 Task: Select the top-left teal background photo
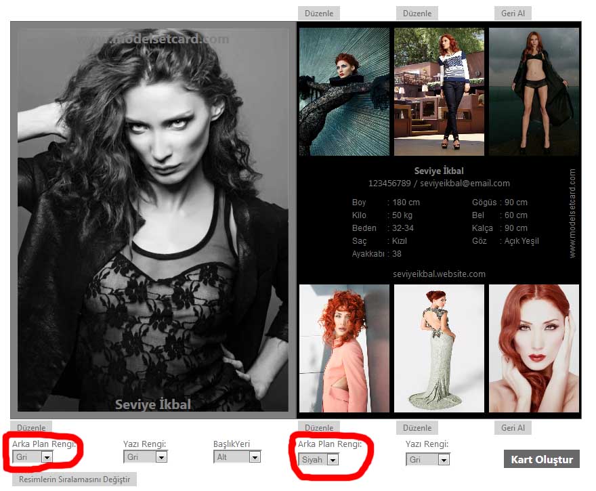point(344,91)
